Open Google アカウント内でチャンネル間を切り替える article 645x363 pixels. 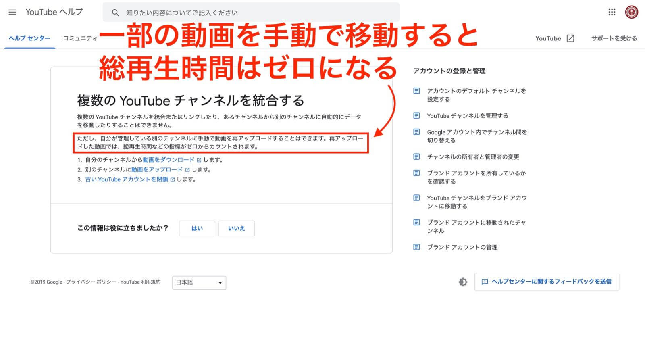click(477, 136)
